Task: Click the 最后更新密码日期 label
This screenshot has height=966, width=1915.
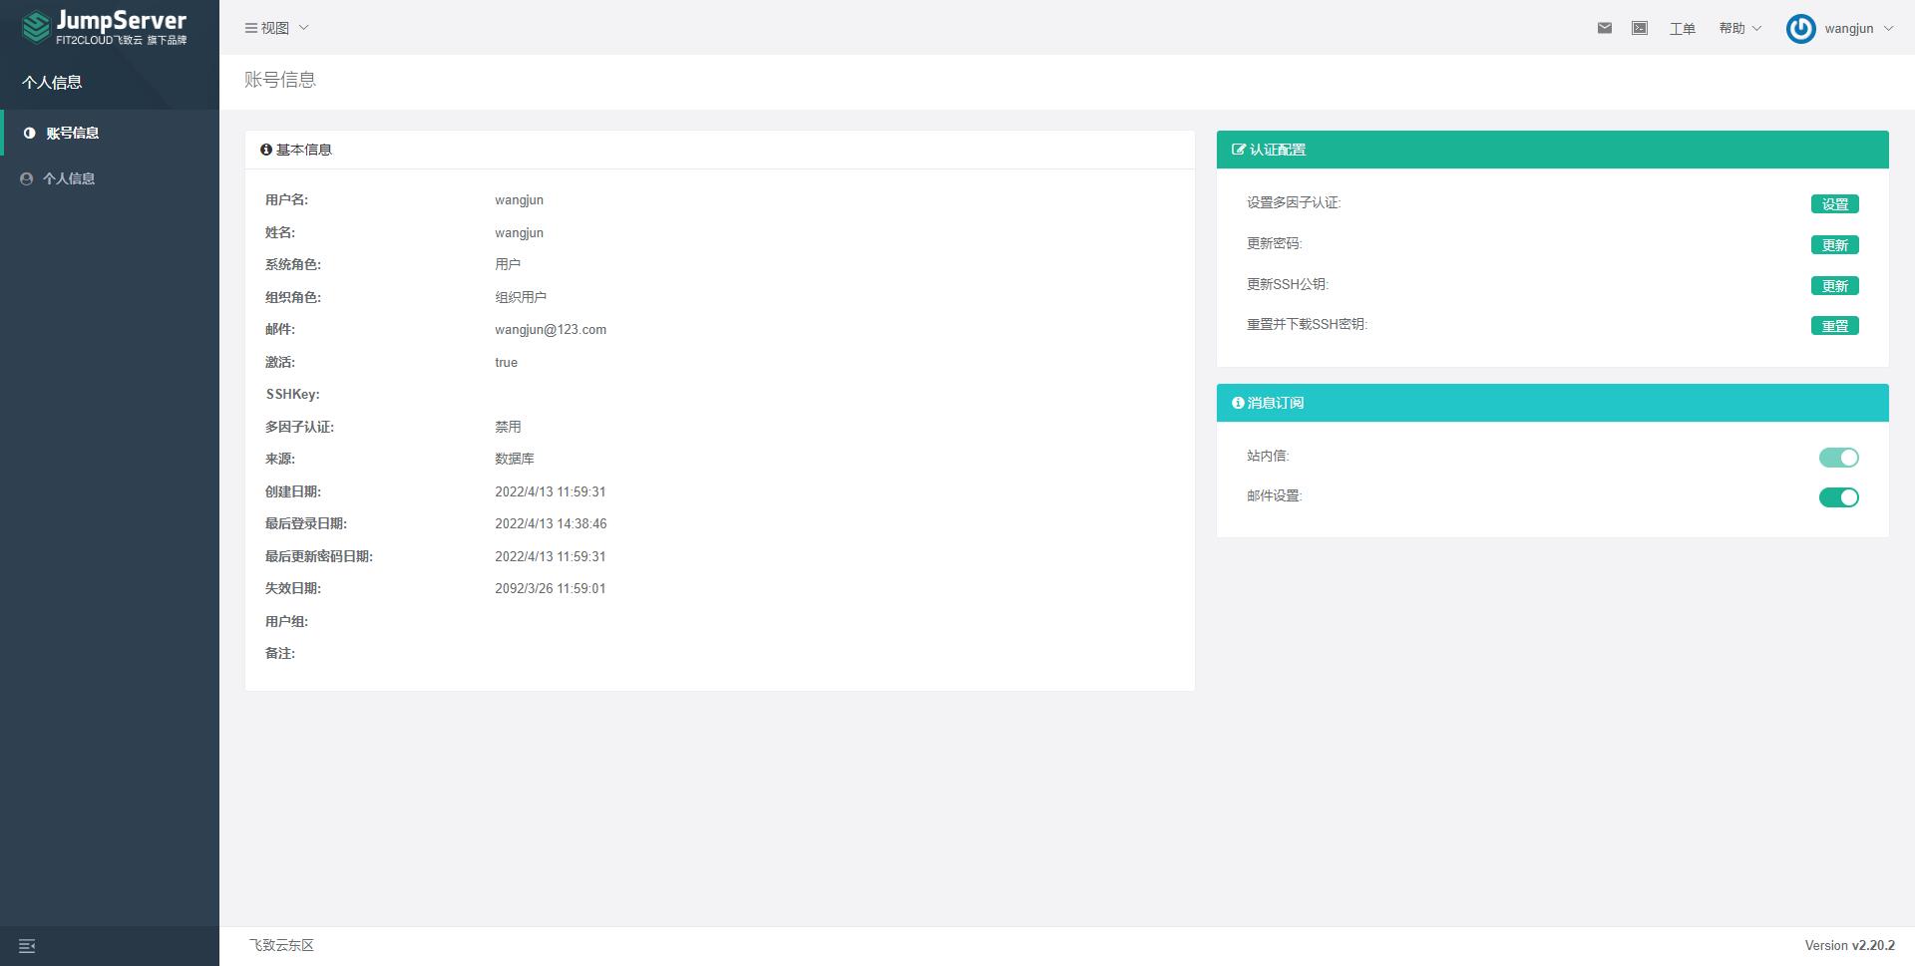Action: tap(319, 556)
